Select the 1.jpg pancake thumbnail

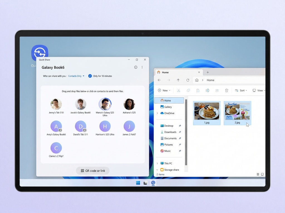[x=207, y=113]
